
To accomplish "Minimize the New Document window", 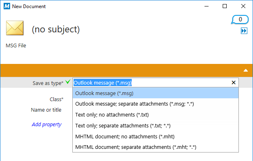I will click(207, 6).
